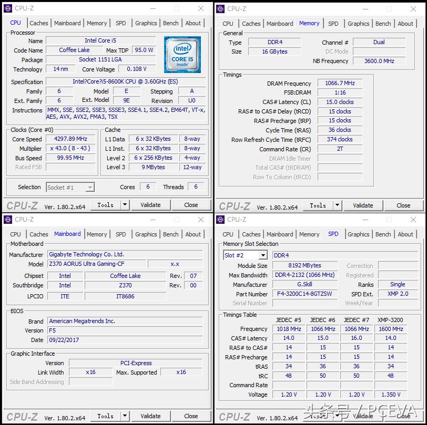Click the CPU-Z icon in the Mainboard window title bar

7,219
